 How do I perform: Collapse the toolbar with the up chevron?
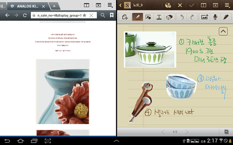223,31
